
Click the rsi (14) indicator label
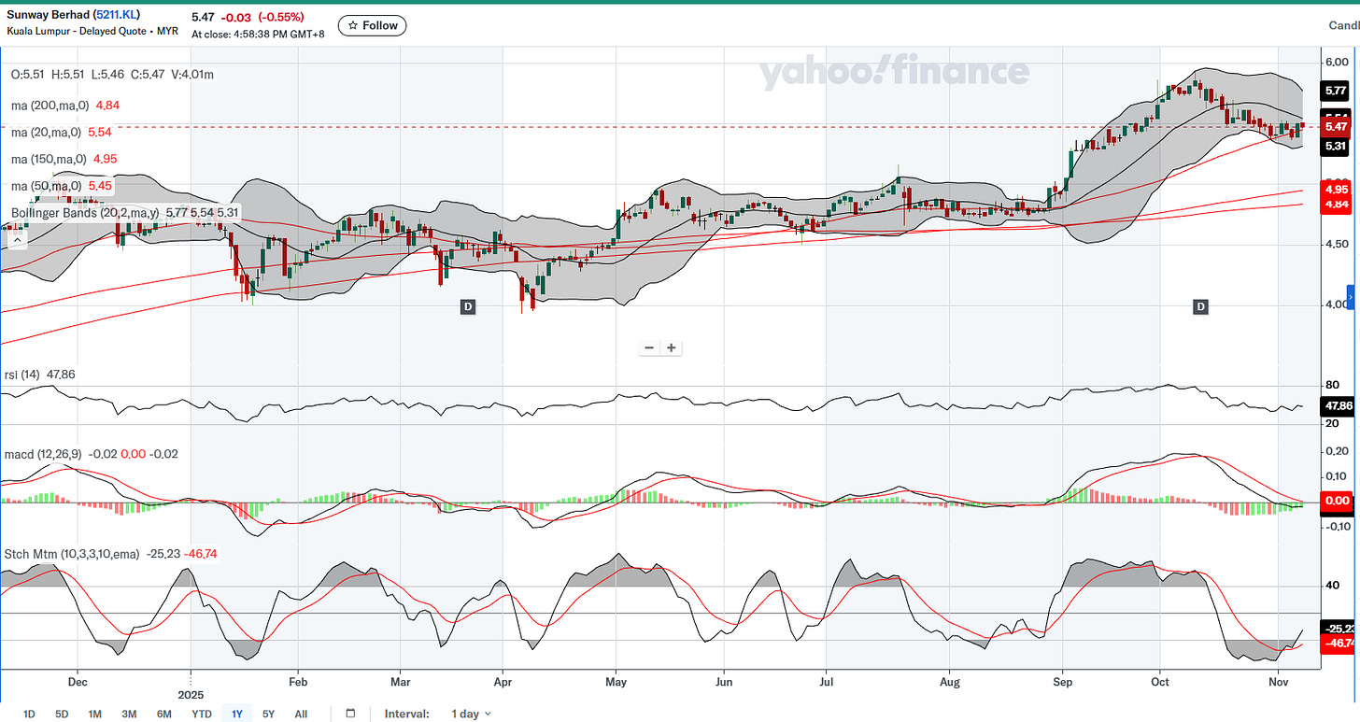tap(22, 376)
